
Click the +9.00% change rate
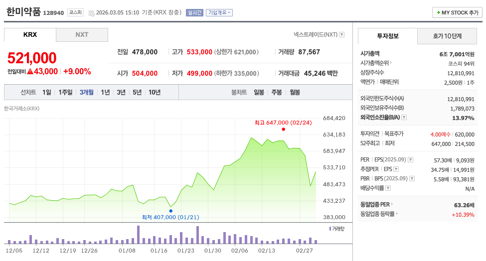pos(77,72)
